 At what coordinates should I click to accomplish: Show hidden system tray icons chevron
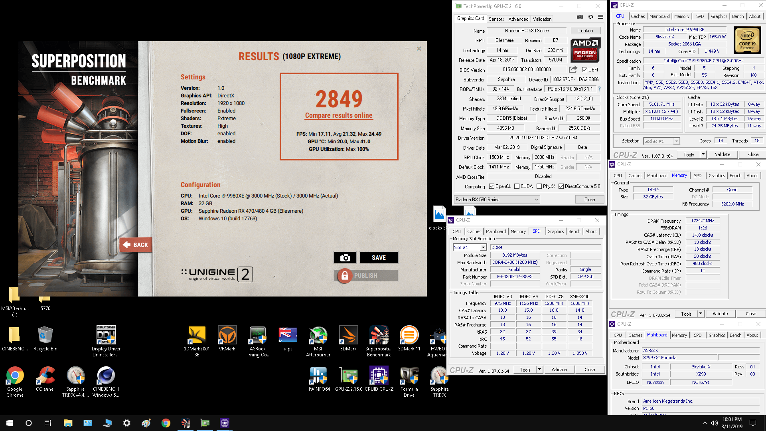[705, 423]
